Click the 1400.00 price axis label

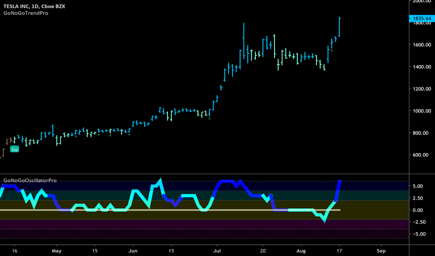click(421, 67)
